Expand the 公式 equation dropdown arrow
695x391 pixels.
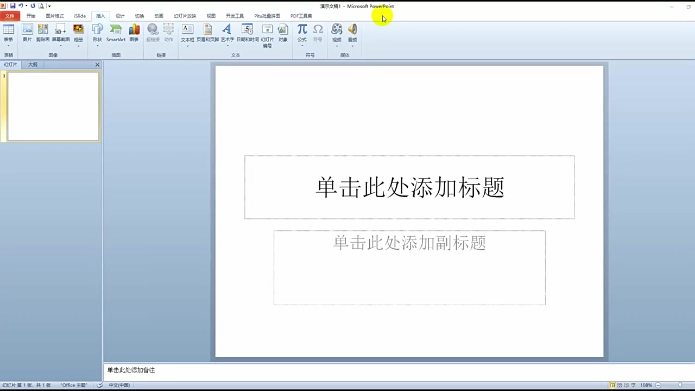[x=302, y=46]
